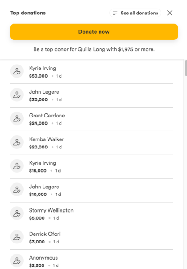Click the top donor $1,975 message text
Viewport: 187px width, 269px height.
coord(94,49)
